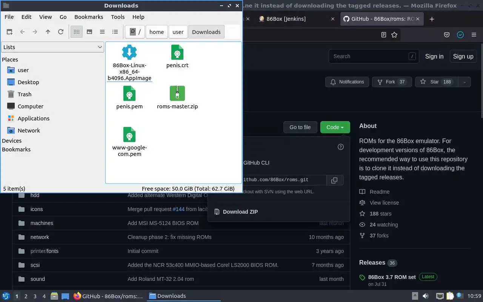Switch to compact list view mode
Screen dimensions: 483x302
pos(102,32)
